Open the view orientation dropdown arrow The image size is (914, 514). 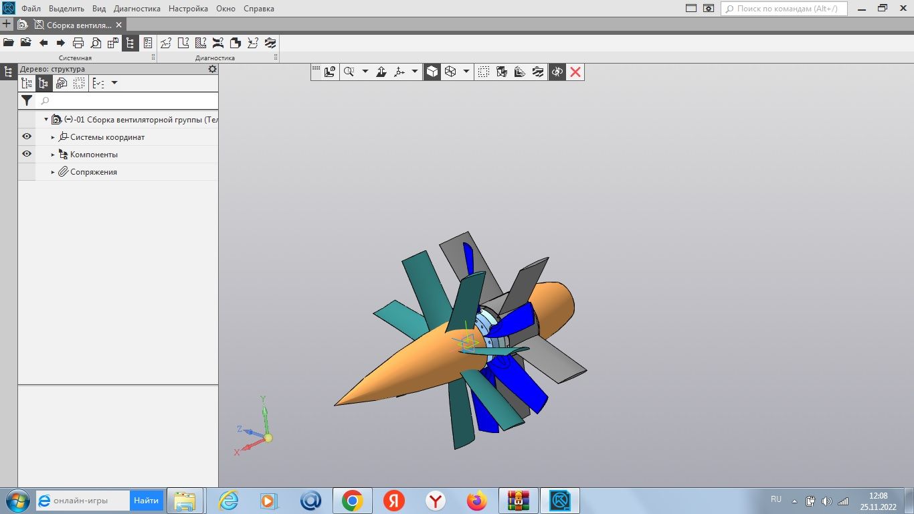pyautogui.click(x=415, y=72)
